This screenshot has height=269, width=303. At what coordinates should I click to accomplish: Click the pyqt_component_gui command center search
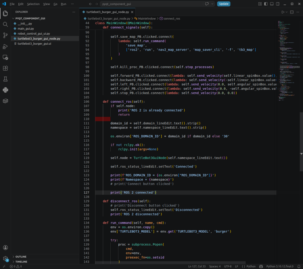coord(152,4)
